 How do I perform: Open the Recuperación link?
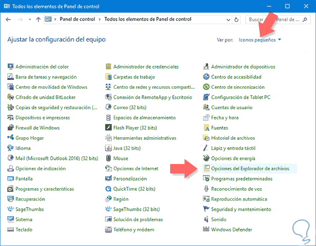coord(30,199)
